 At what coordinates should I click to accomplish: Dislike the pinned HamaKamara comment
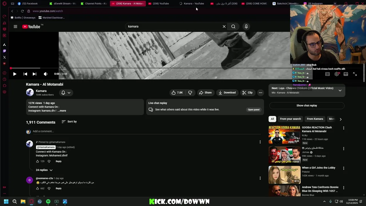click(49, 161)
